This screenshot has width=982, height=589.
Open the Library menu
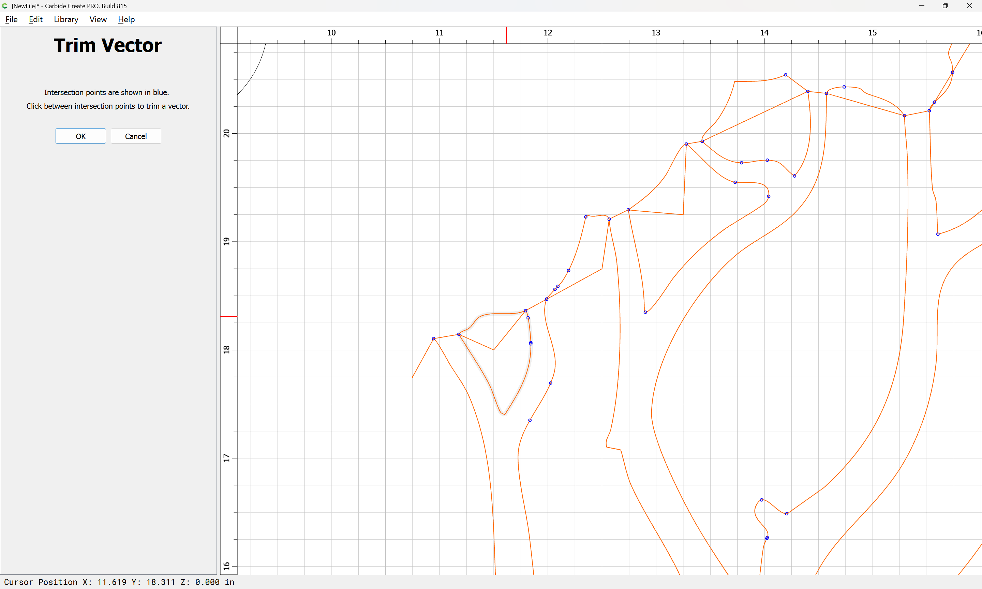tap(66, 19)
